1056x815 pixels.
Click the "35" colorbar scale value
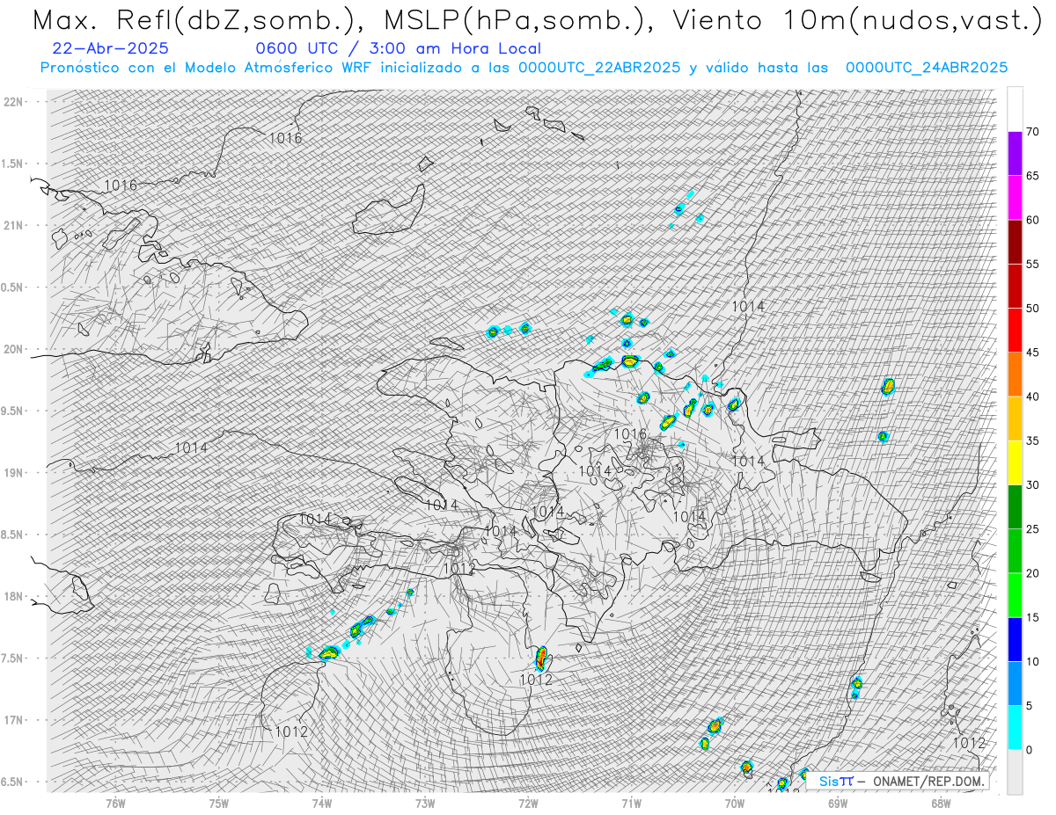(x=1032, y=440)
